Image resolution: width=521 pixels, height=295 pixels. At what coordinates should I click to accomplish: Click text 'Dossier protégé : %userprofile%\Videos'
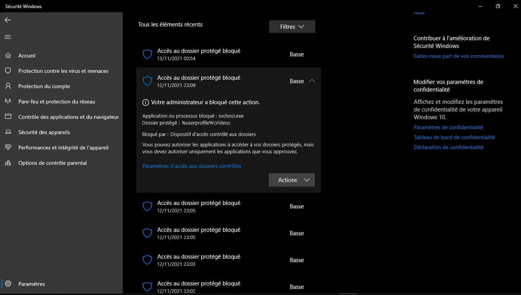186,123
